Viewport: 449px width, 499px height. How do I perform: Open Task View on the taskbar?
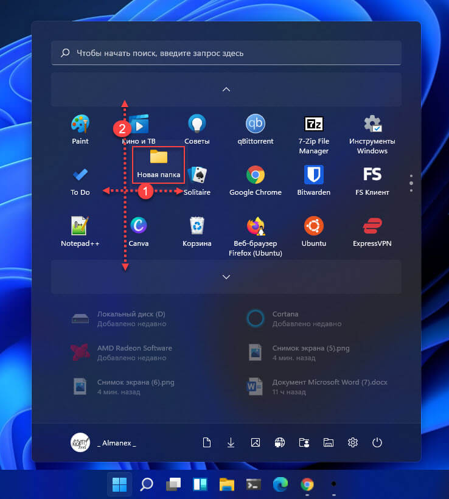173,484
